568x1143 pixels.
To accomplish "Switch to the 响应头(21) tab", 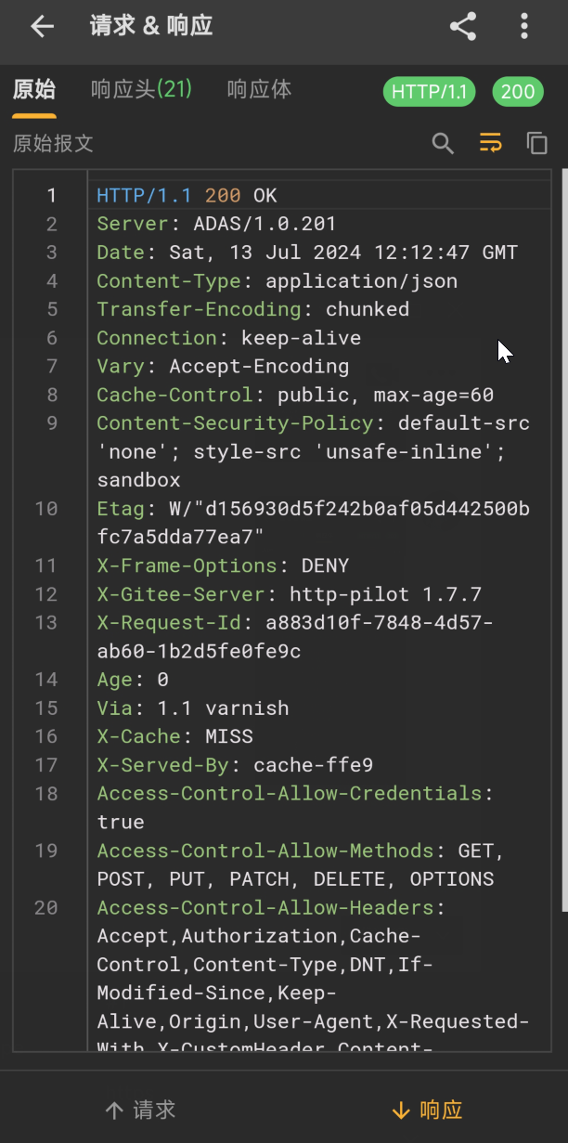I will 141,90.
